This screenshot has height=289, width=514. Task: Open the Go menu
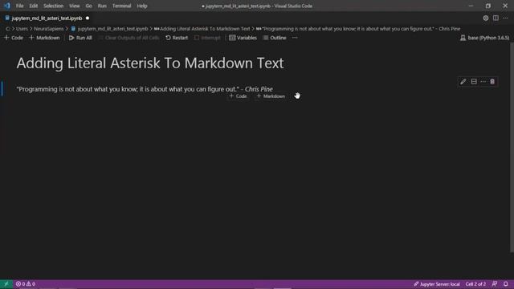[x=88, y=6]
